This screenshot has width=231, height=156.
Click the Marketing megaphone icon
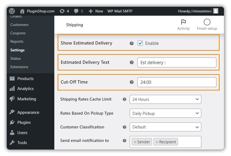tap(12, 99)
